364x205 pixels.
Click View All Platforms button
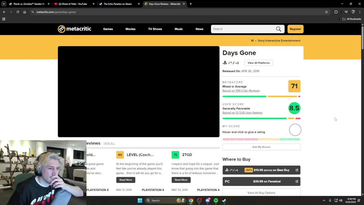click(258, 63)
